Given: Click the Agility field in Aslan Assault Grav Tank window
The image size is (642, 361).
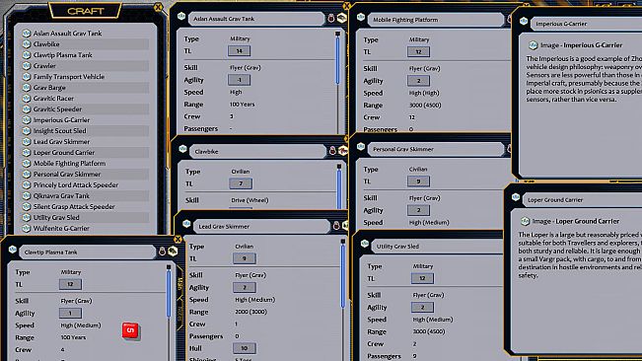Looking at the screenshot, I should (x=239, y=80).
